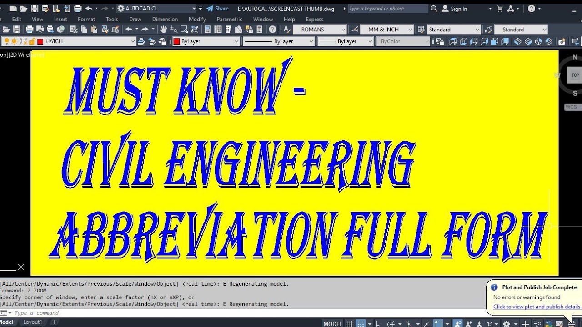
Task: Click the Undo arrow in the quick access toolbar
Action: pyautogui.click(x=89, y=9)
